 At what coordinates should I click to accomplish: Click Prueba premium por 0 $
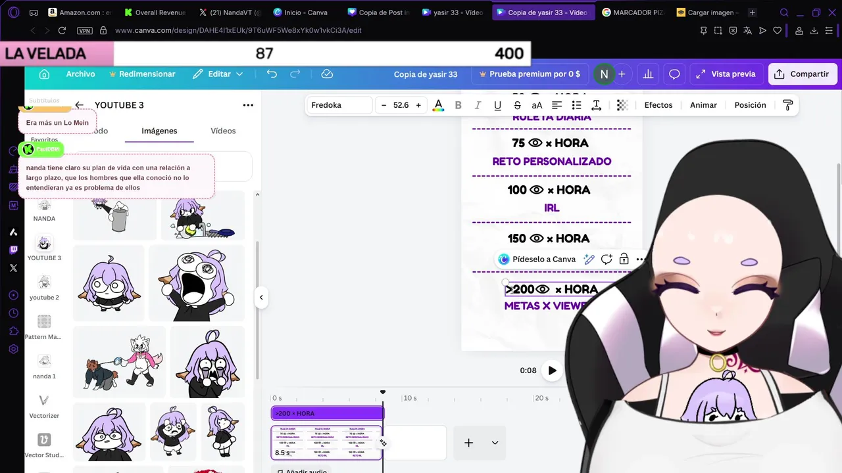(x=530, y=74)
